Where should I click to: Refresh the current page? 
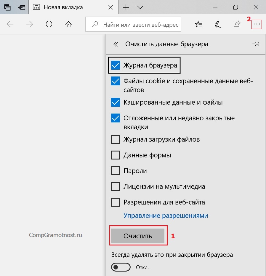(49, 24)
